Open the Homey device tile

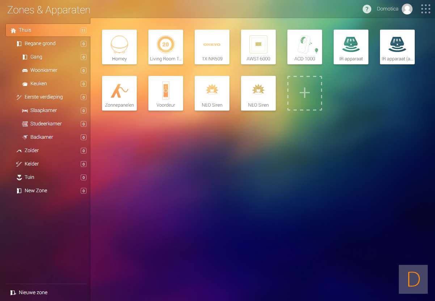pyautogui.click(x=119, y=47)
